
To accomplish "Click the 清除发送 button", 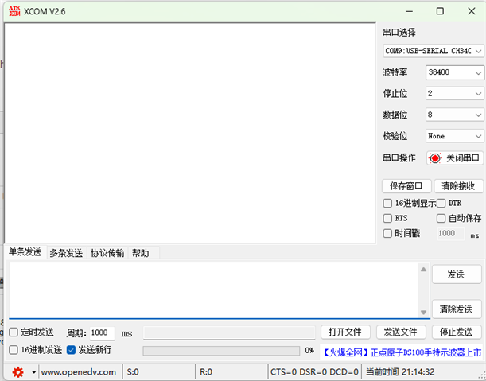I will [457, 309].
